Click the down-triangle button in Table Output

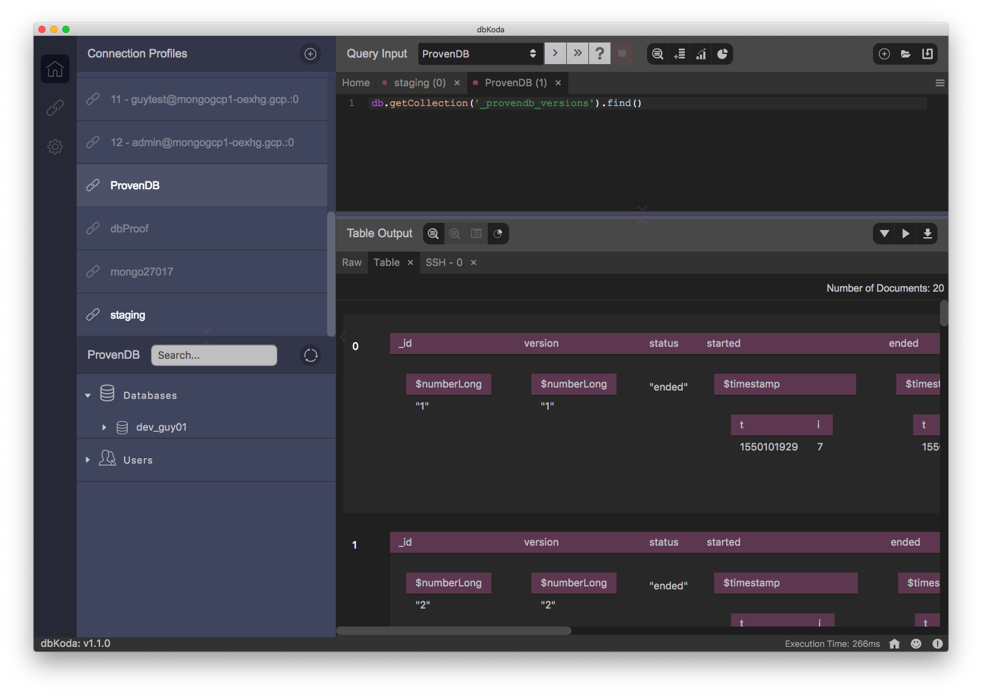coord(884,234)
